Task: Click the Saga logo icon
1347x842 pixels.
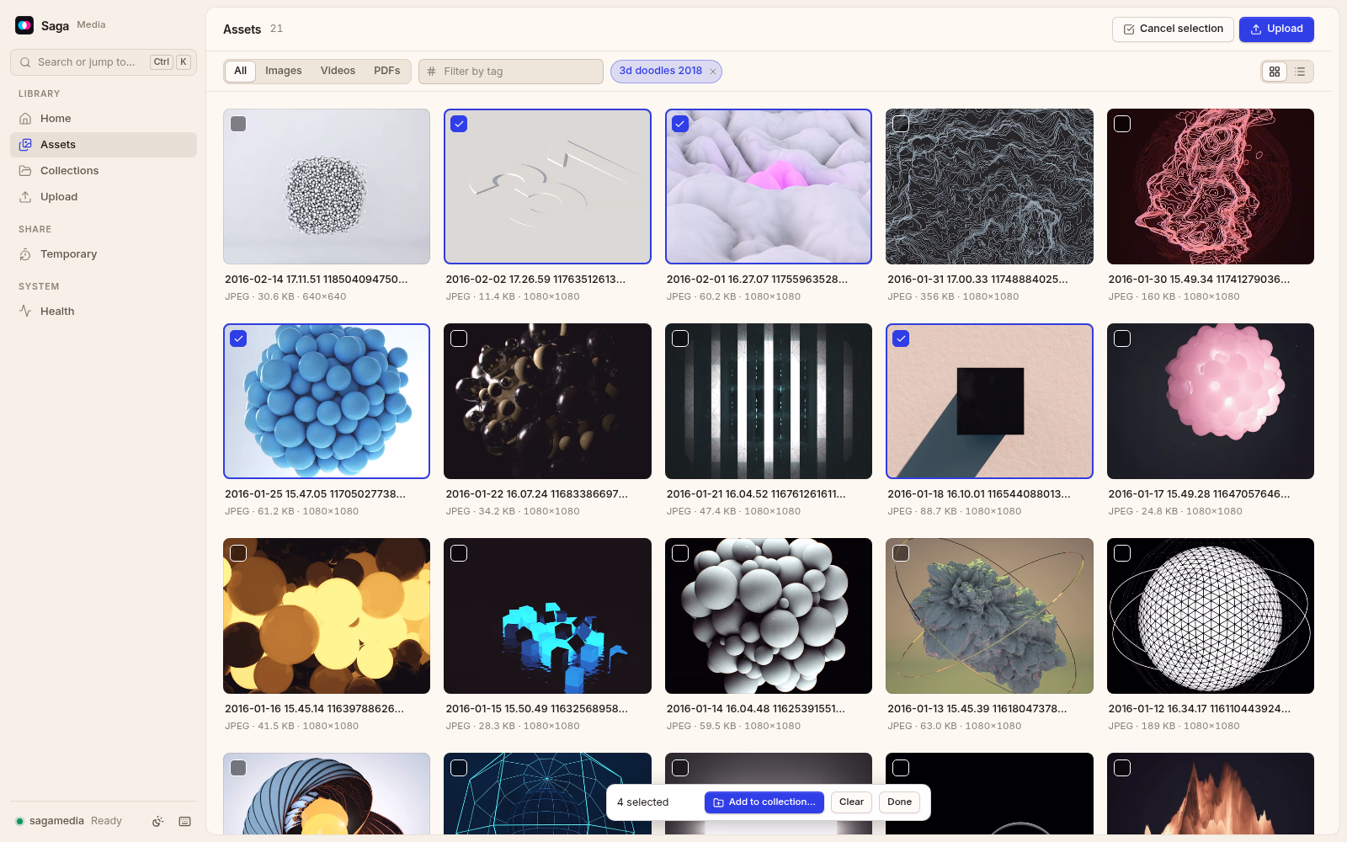Action: (x=24, y=25)
